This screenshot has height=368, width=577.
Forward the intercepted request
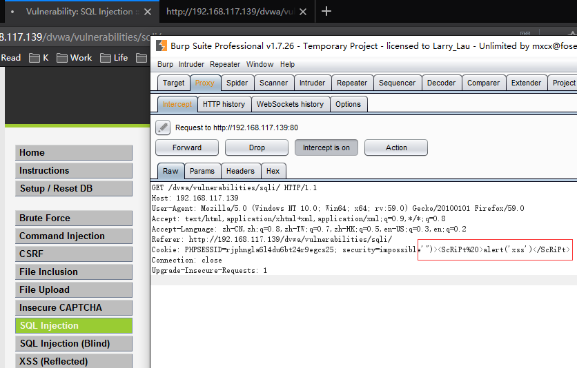(187, 147)
